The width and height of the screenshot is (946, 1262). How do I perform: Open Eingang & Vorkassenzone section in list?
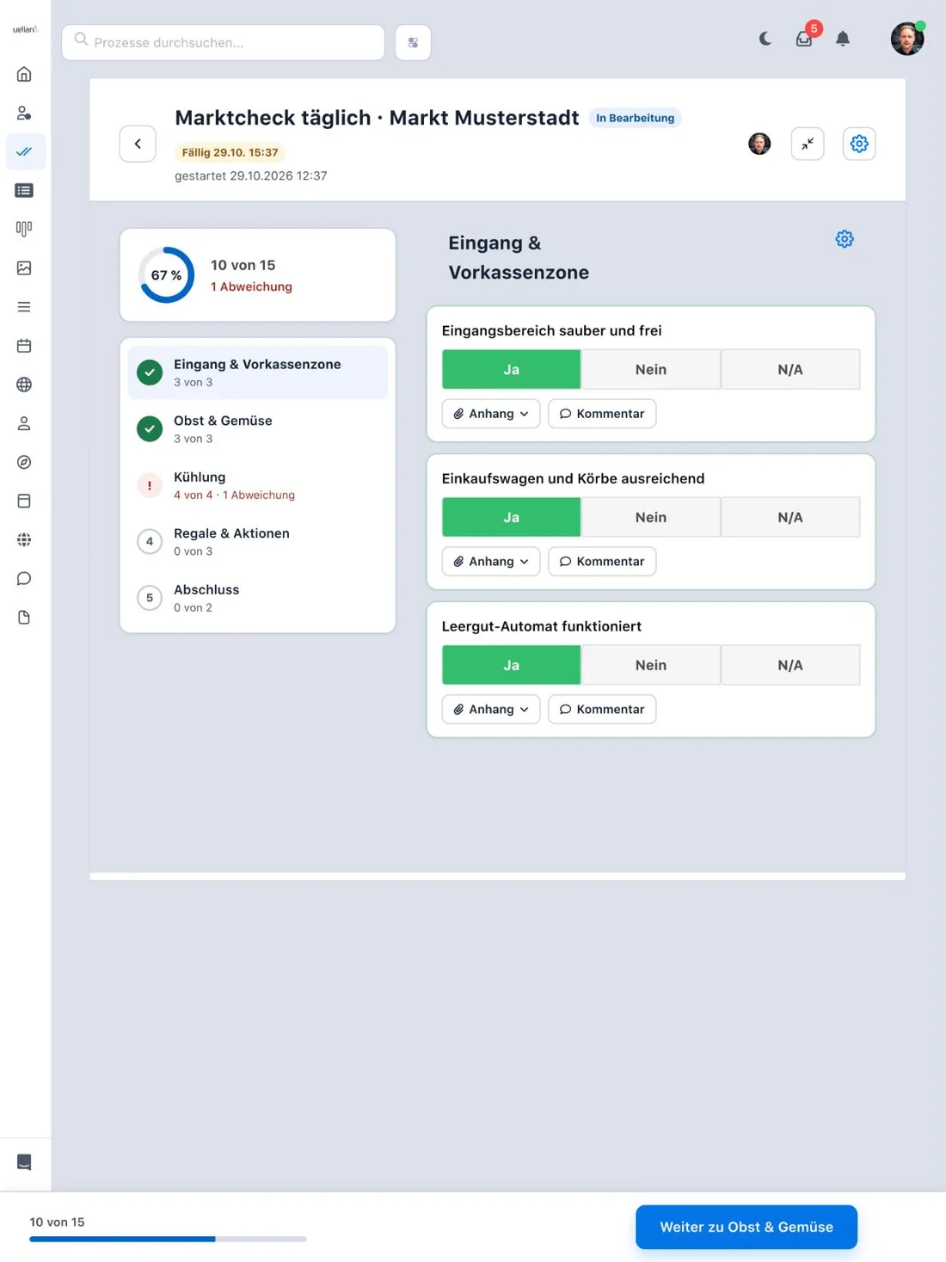258,372
